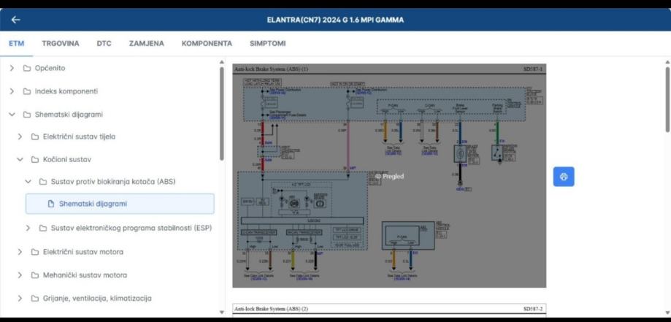Viewport: 671px width, 322px height.
Task: Select Mehanički sustav motora label
Action: point(85,275)
